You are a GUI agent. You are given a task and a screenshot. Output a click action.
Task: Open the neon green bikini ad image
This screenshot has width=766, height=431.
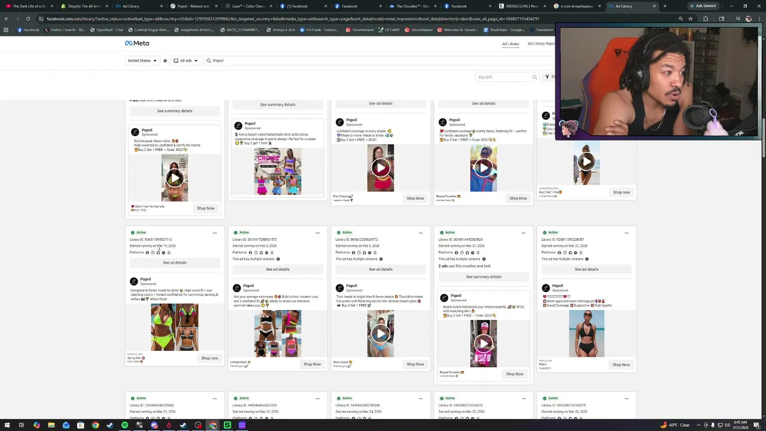click(x=175, y=327)
